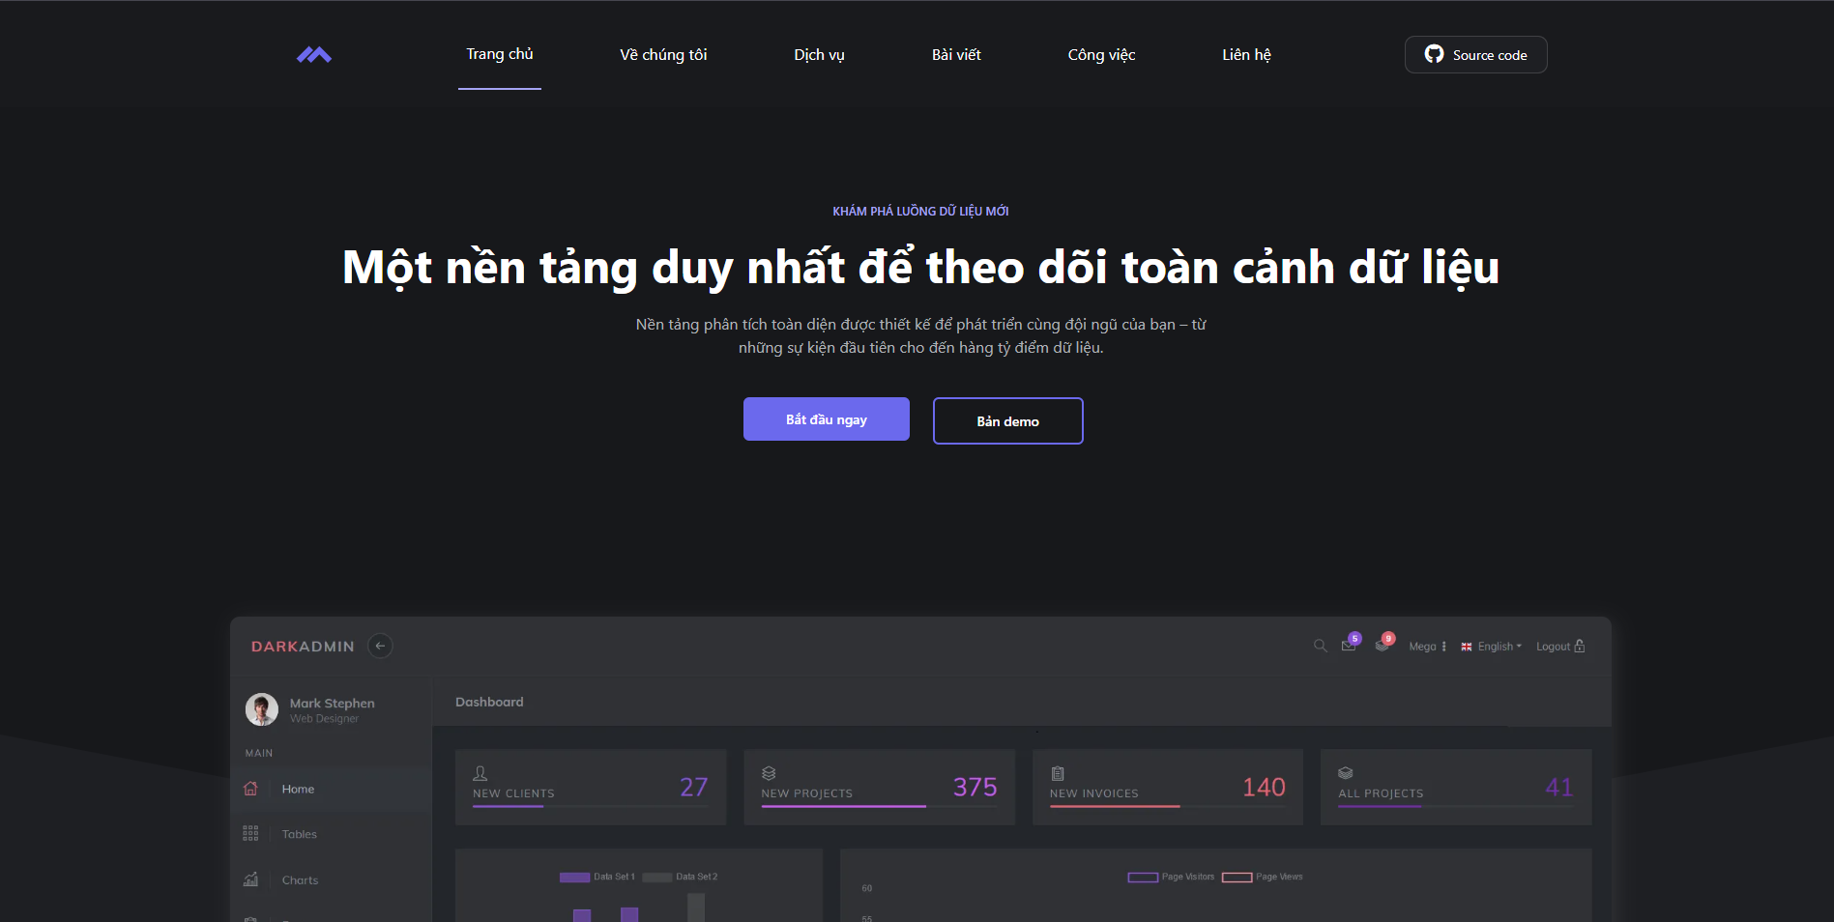Click Mark Stephen's avatar photo
The image size is (1834, 922).
261,709
